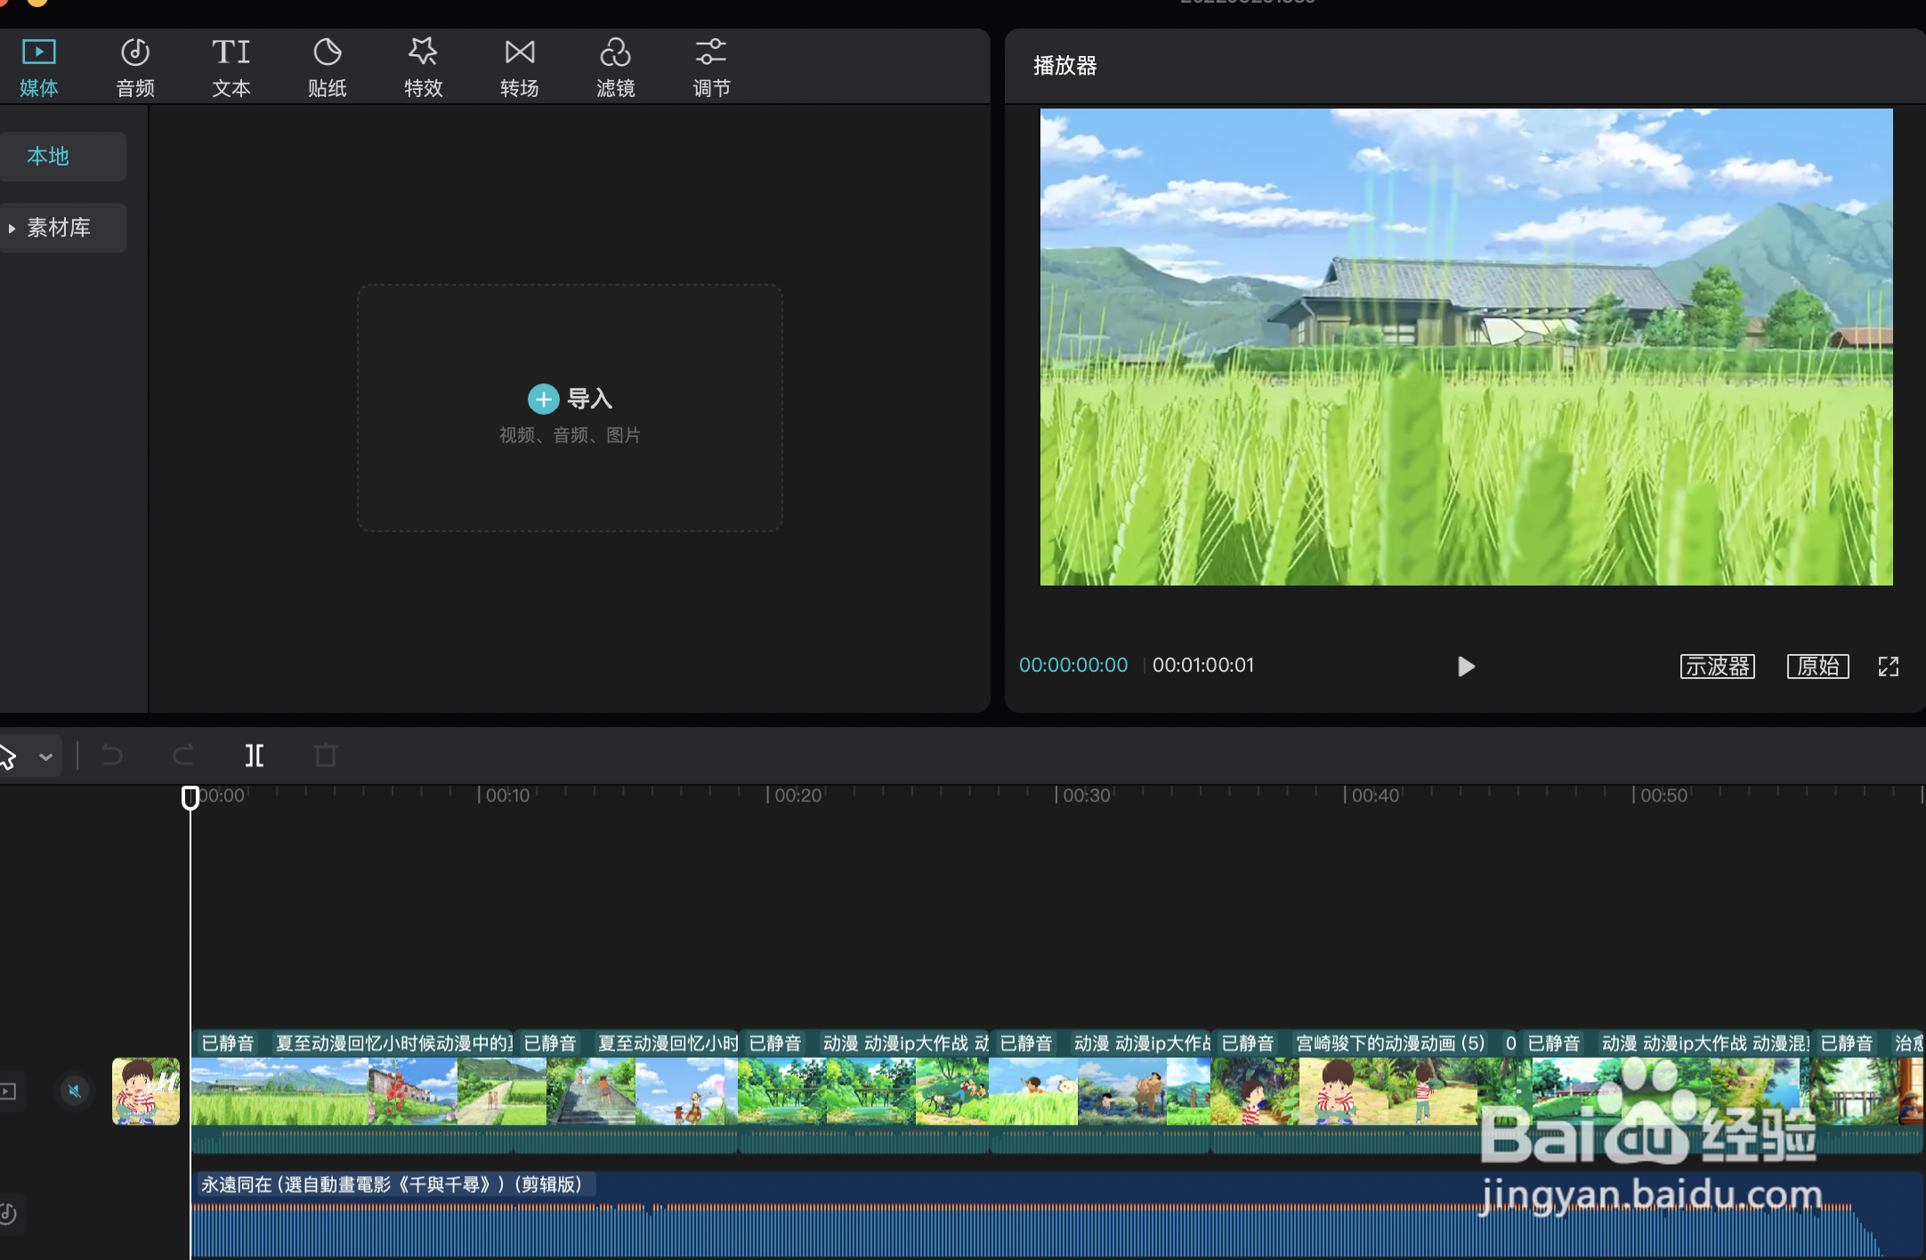Delete the selected clip with trash icon

coord(326,755)
